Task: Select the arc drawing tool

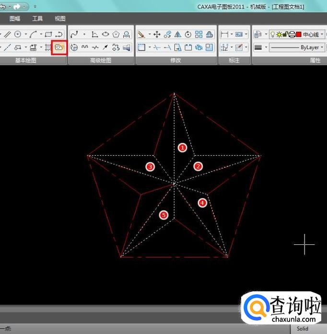Action: tap(33, 35)
